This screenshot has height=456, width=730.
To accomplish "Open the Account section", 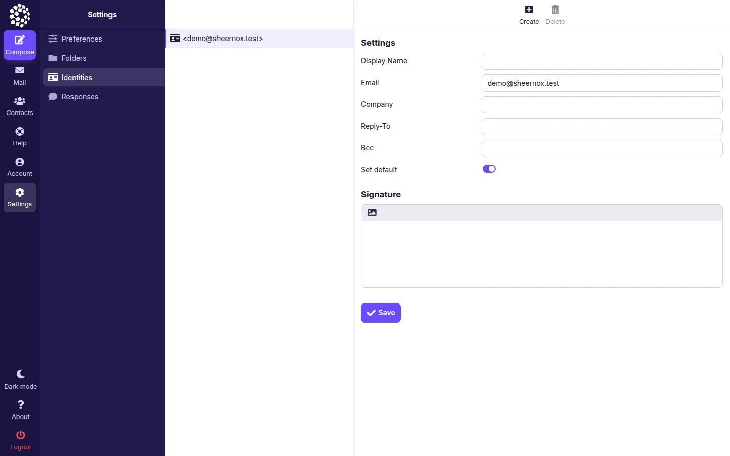I will (20, 167).
